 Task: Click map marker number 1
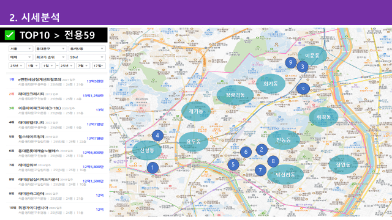tap(153, 168)
